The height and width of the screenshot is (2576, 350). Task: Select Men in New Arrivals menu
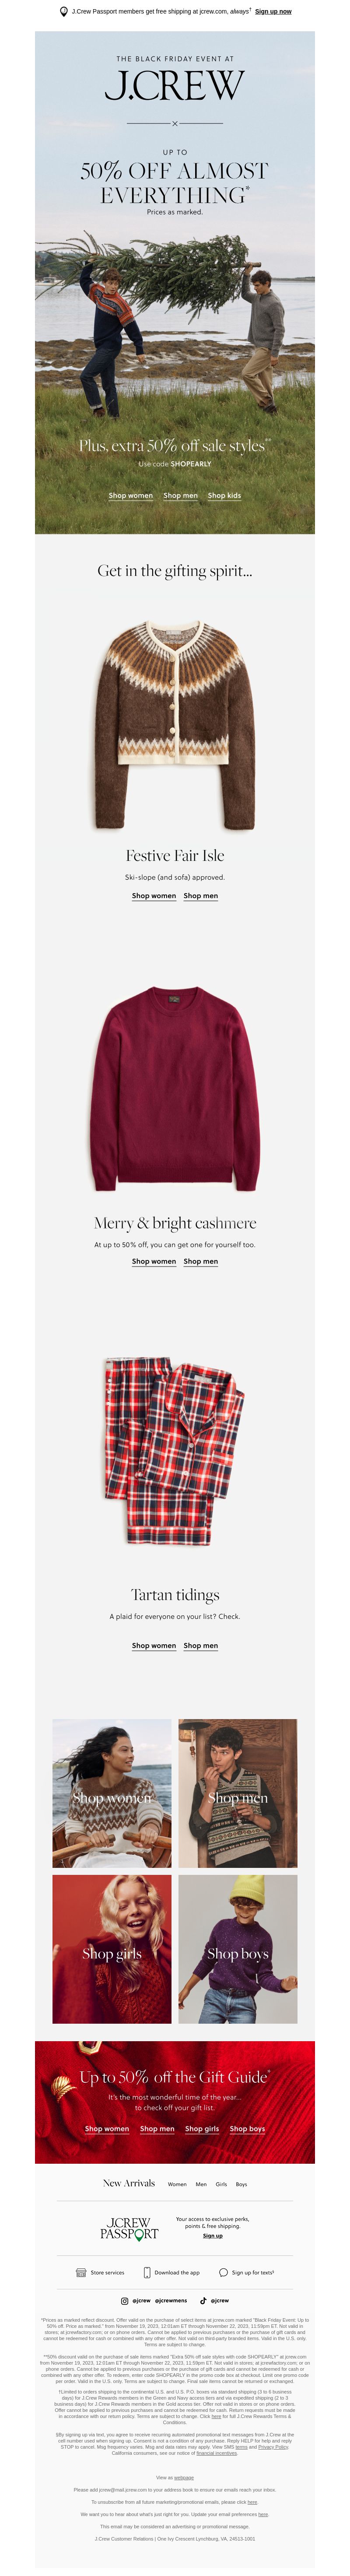point(201,2184)
